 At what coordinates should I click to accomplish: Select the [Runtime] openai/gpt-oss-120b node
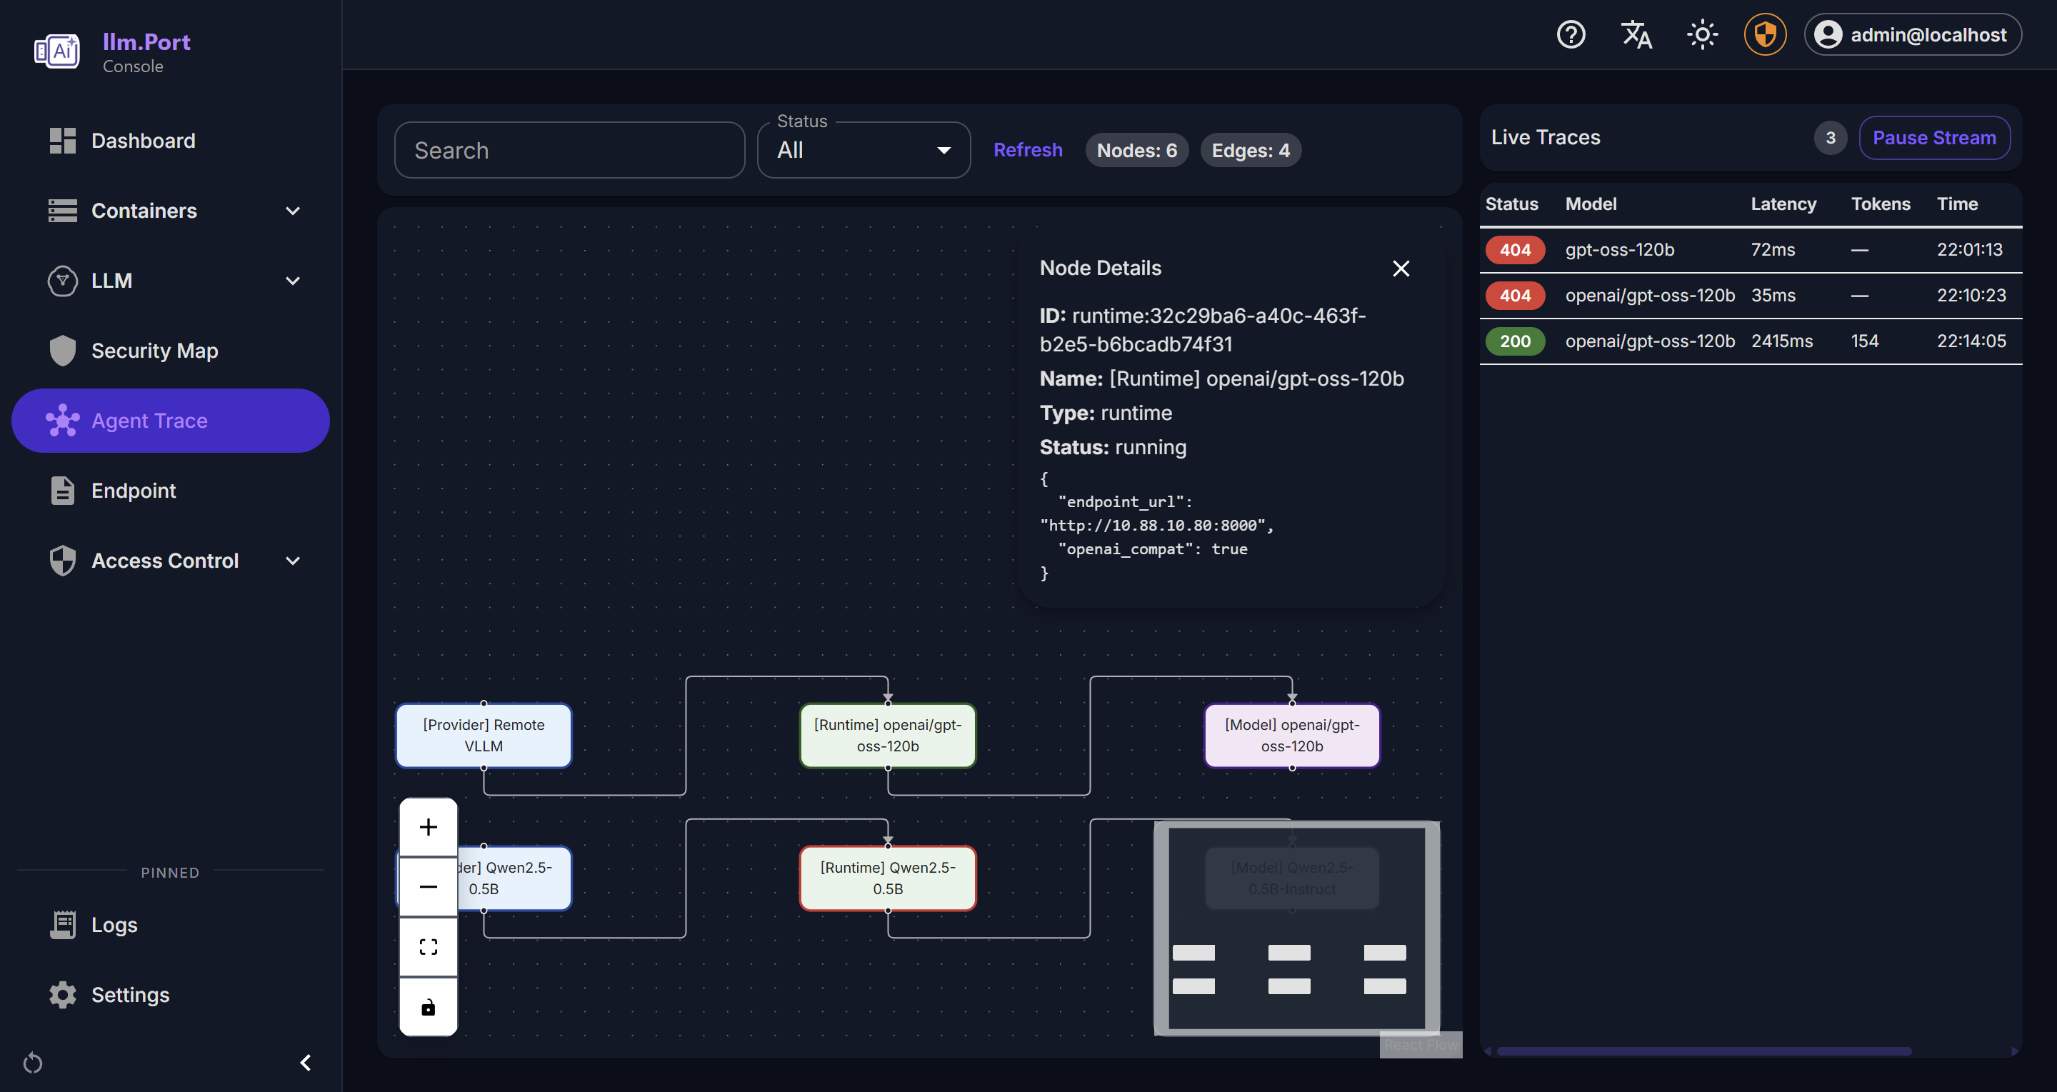point(887,735)
